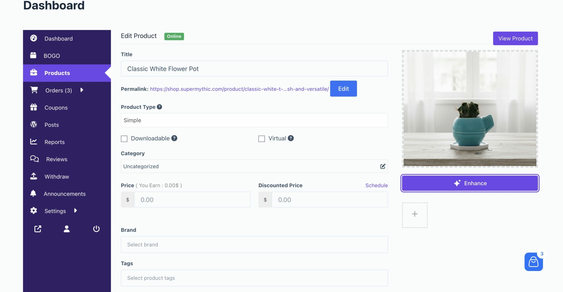The height and width of the screenshot is (292, 563).
Task: Open the shopping bag cart widget
Action: (x=533, y=262)
